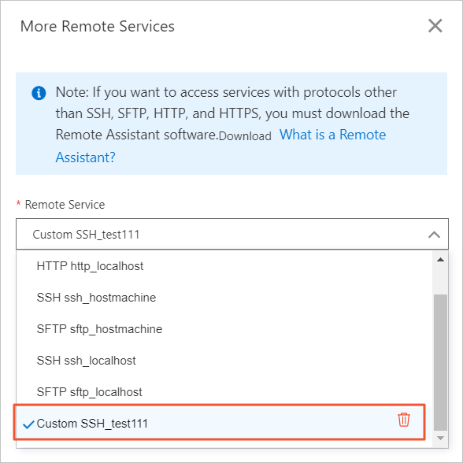Viewport: 463px width, 463px height.
Task: Click the scrollbar down arrow in list
Action: pyautogui.click(x=440, y=438)
